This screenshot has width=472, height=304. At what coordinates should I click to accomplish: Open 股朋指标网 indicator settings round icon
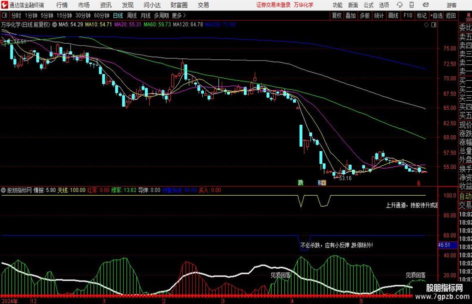3,190
